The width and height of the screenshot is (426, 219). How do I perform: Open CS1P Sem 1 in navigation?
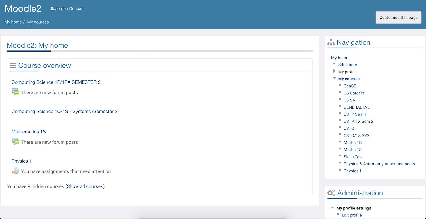(x=355, y=114)
